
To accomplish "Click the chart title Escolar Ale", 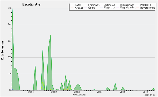I will tap(31, 4).
